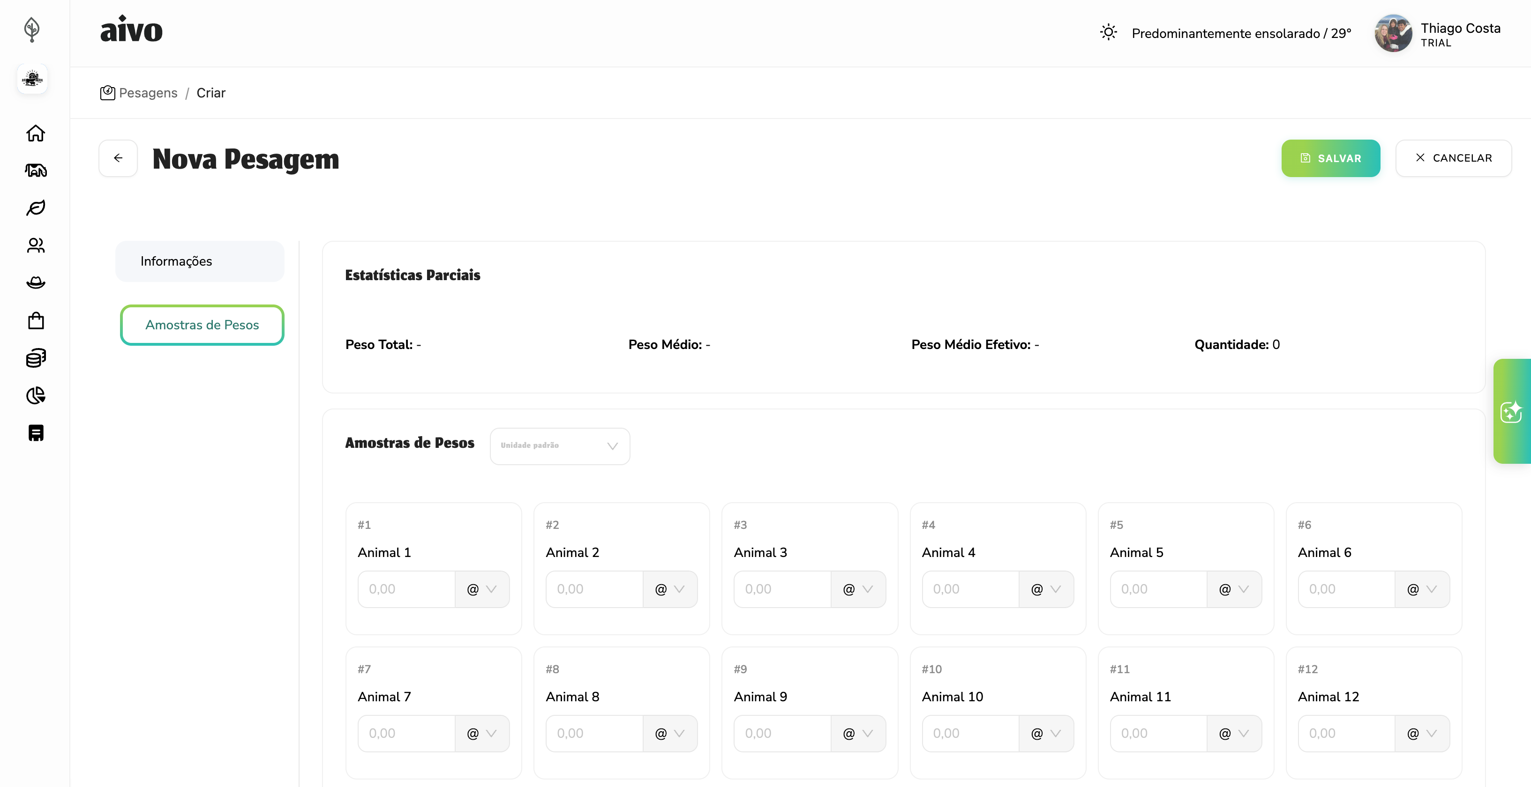Screen dimensions: 1531x787
Task: Open unit dropdown for Animal 11
Action: pyautogui.click(x=1234, y=734)
